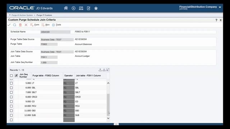Screen dimensions: 230x129
Task: Click the grid export arrow-up icon
Action: [100, 70]
